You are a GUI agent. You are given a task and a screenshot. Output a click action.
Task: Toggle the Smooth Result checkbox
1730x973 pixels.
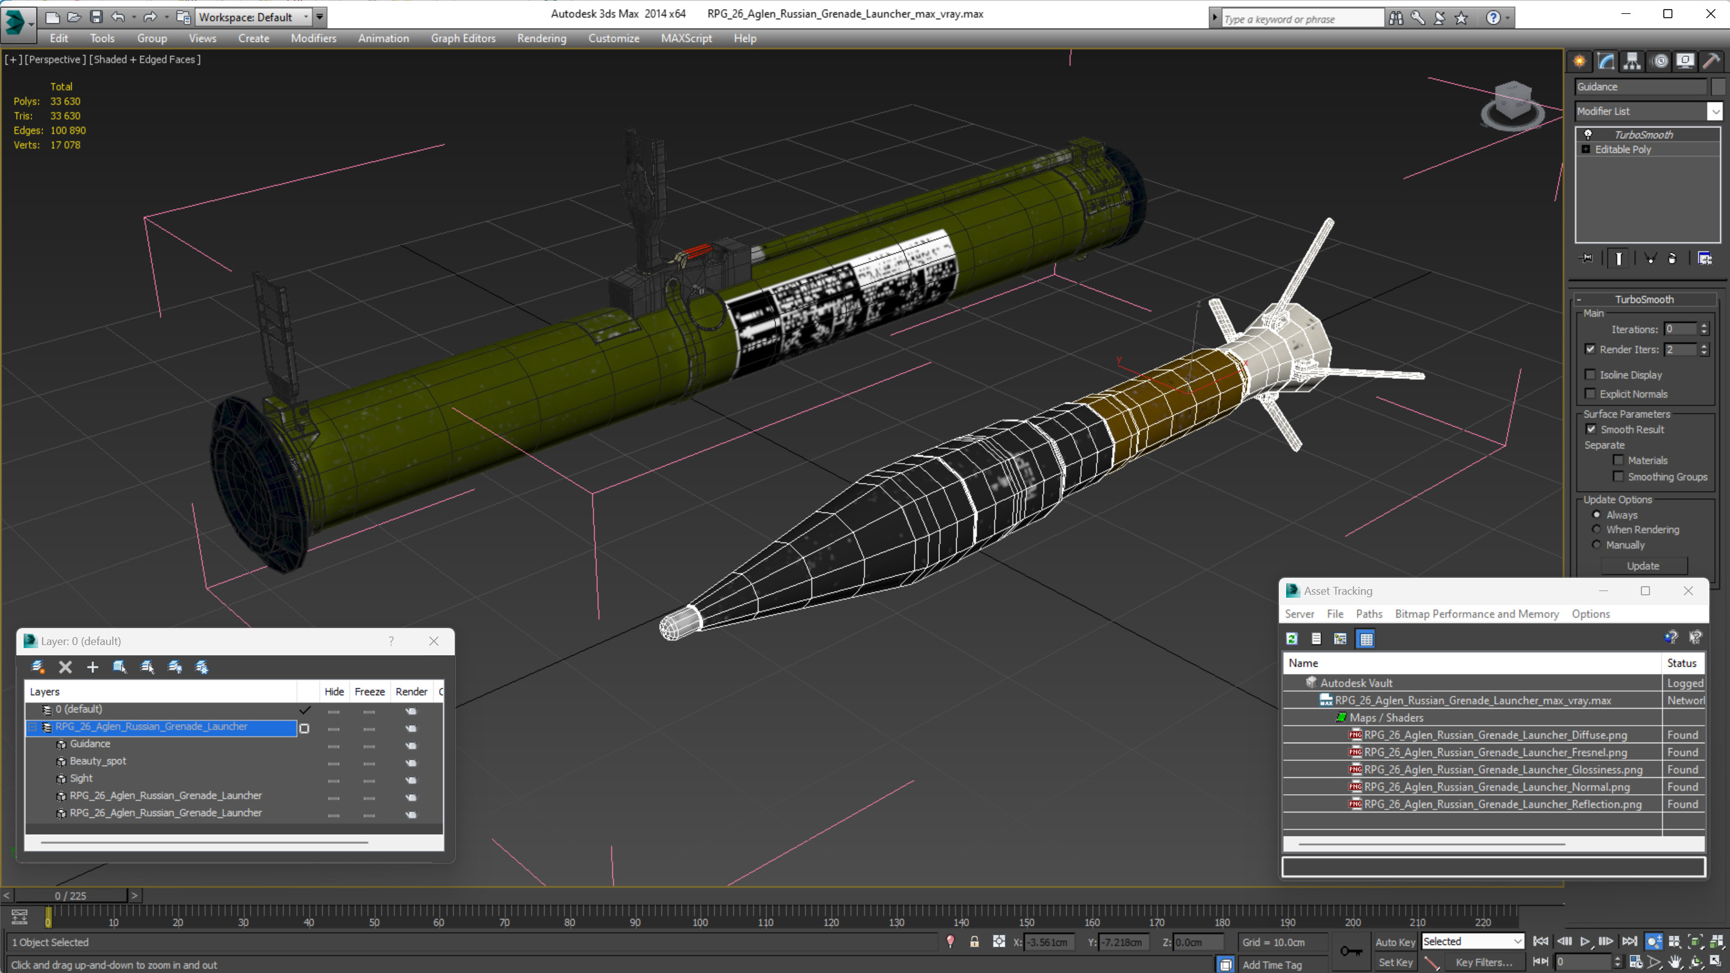tap(1591, 429)
